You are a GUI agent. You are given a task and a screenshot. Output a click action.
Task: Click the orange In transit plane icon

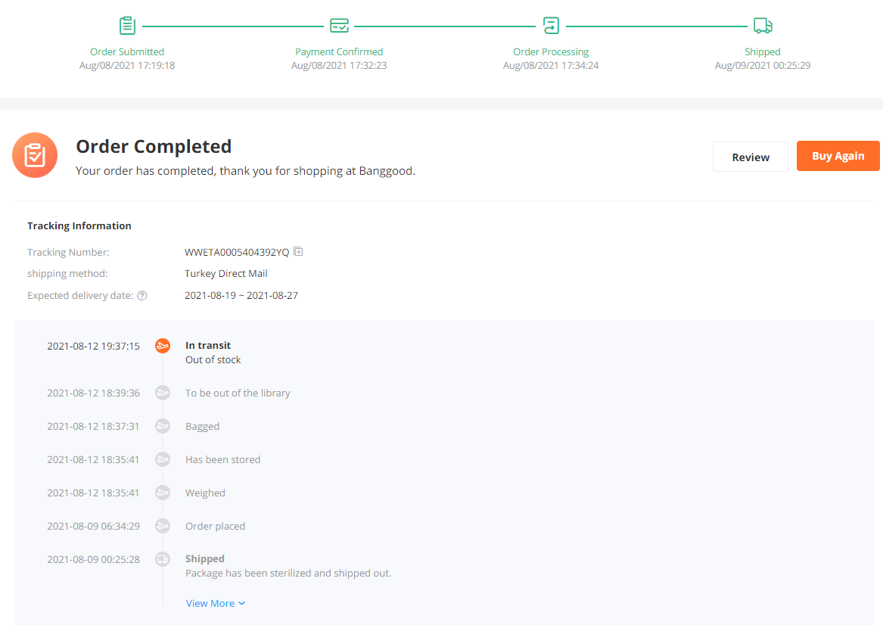(x=163, y=346)
